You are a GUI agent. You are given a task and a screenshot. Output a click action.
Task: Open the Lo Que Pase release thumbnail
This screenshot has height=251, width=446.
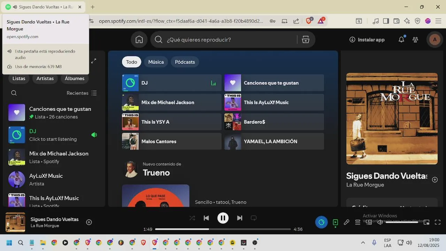(156, 196)
